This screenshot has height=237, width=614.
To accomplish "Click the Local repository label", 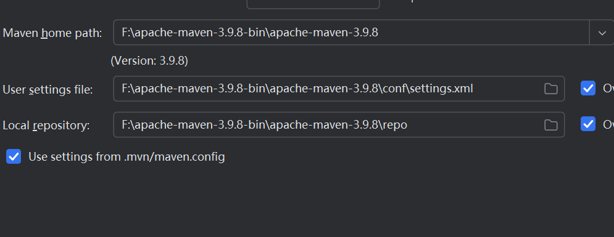I will 46,126.
